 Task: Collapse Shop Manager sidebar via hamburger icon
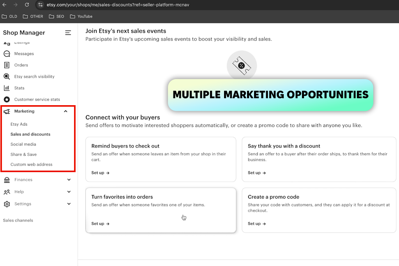pos(68,33)
